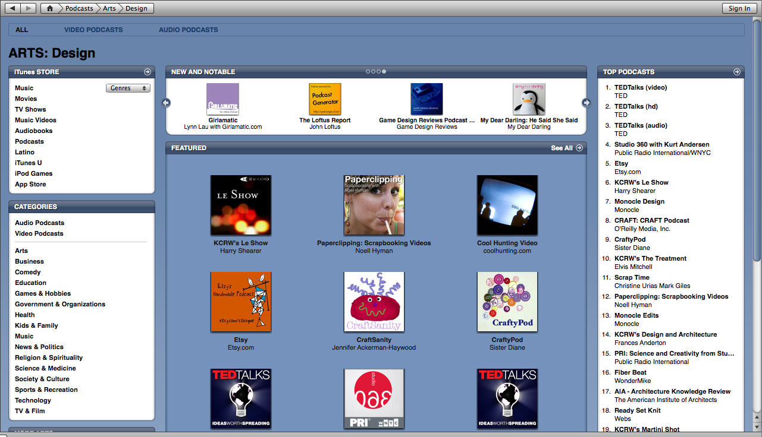
Task: Click the Back navigation arrow
Action: [12, 8]
